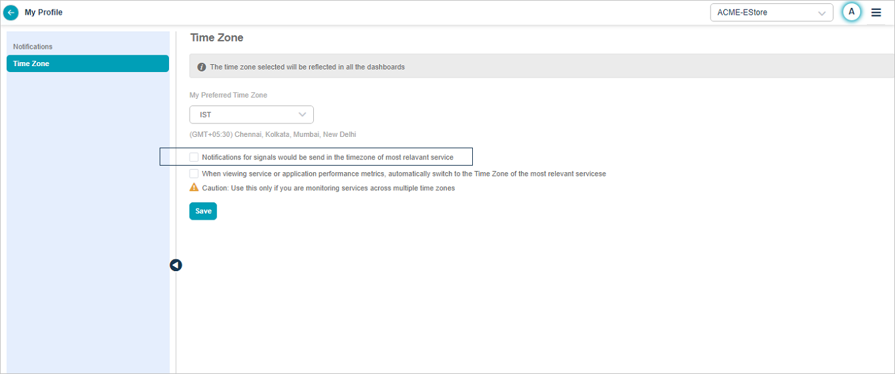Collapse the sidebar with the round arrow icon
This screenshot has width=895, height=374.
click(x=176, y=265)
